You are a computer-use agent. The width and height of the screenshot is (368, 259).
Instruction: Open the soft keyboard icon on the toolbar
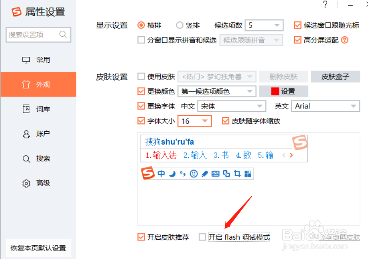[216, 174]
